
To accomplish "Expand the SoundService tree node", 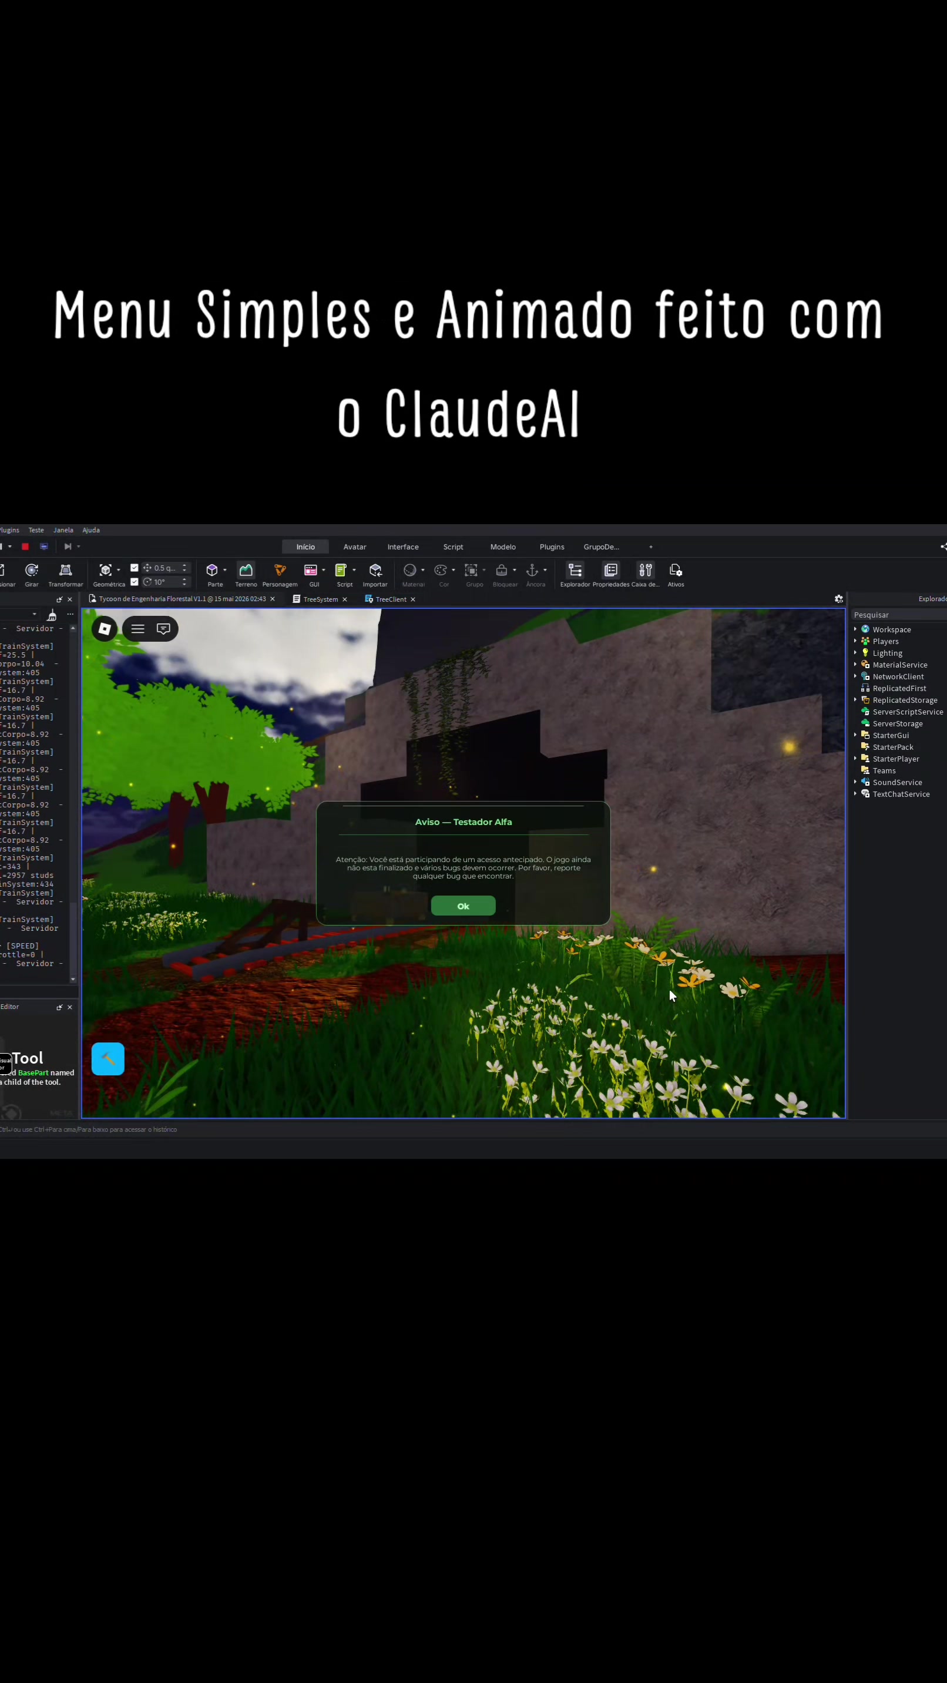I will 855,782.
